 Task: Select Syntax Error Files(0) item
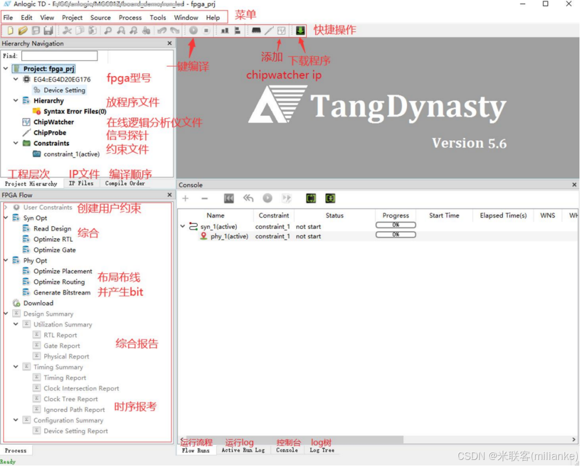pyautogui.click(x=75, y=111)
